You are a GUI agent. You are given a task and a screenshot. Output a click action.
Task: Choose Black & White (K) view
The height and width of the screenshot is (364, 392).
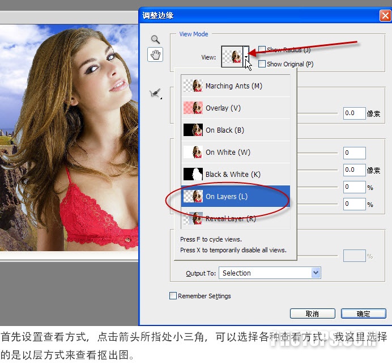[x=236, y=174]
